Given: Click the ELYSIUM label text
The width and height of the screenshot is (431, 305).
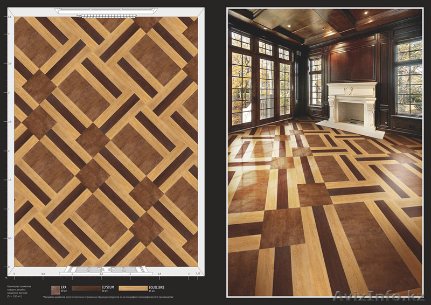Looking at the screenshot, I should 108,287.
